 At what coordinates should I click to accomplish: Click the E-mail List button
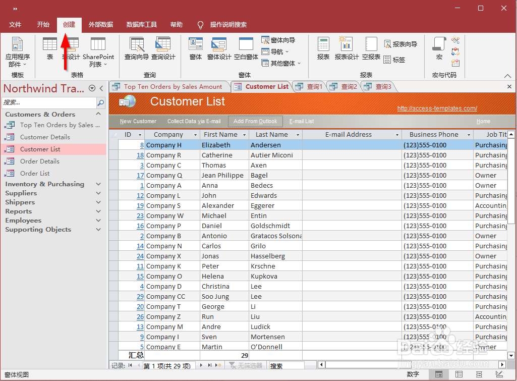tap(302, 122)
